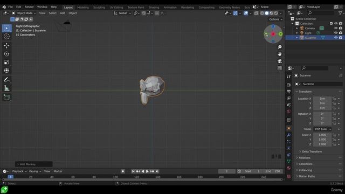Switch orthographic perspective grid icon
This screenshot has height=194, width=345.
(279, 68)
